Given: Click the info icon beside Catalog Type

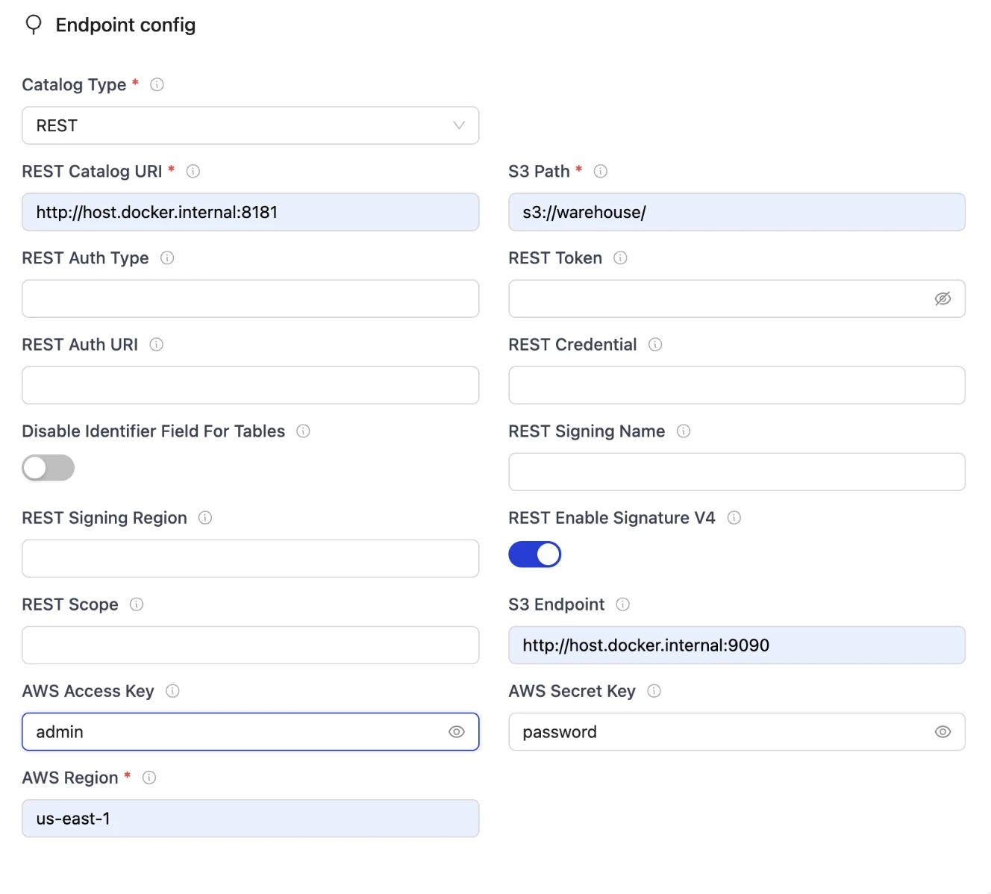Looking at the screenshot, I should (x=157, y=85).
